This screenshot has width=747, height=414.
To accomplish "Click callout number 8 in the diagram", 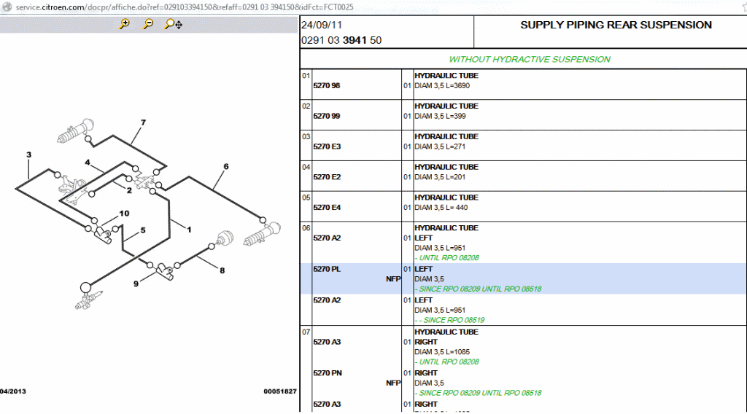I will pyautogui.click(x=222, y=270).
